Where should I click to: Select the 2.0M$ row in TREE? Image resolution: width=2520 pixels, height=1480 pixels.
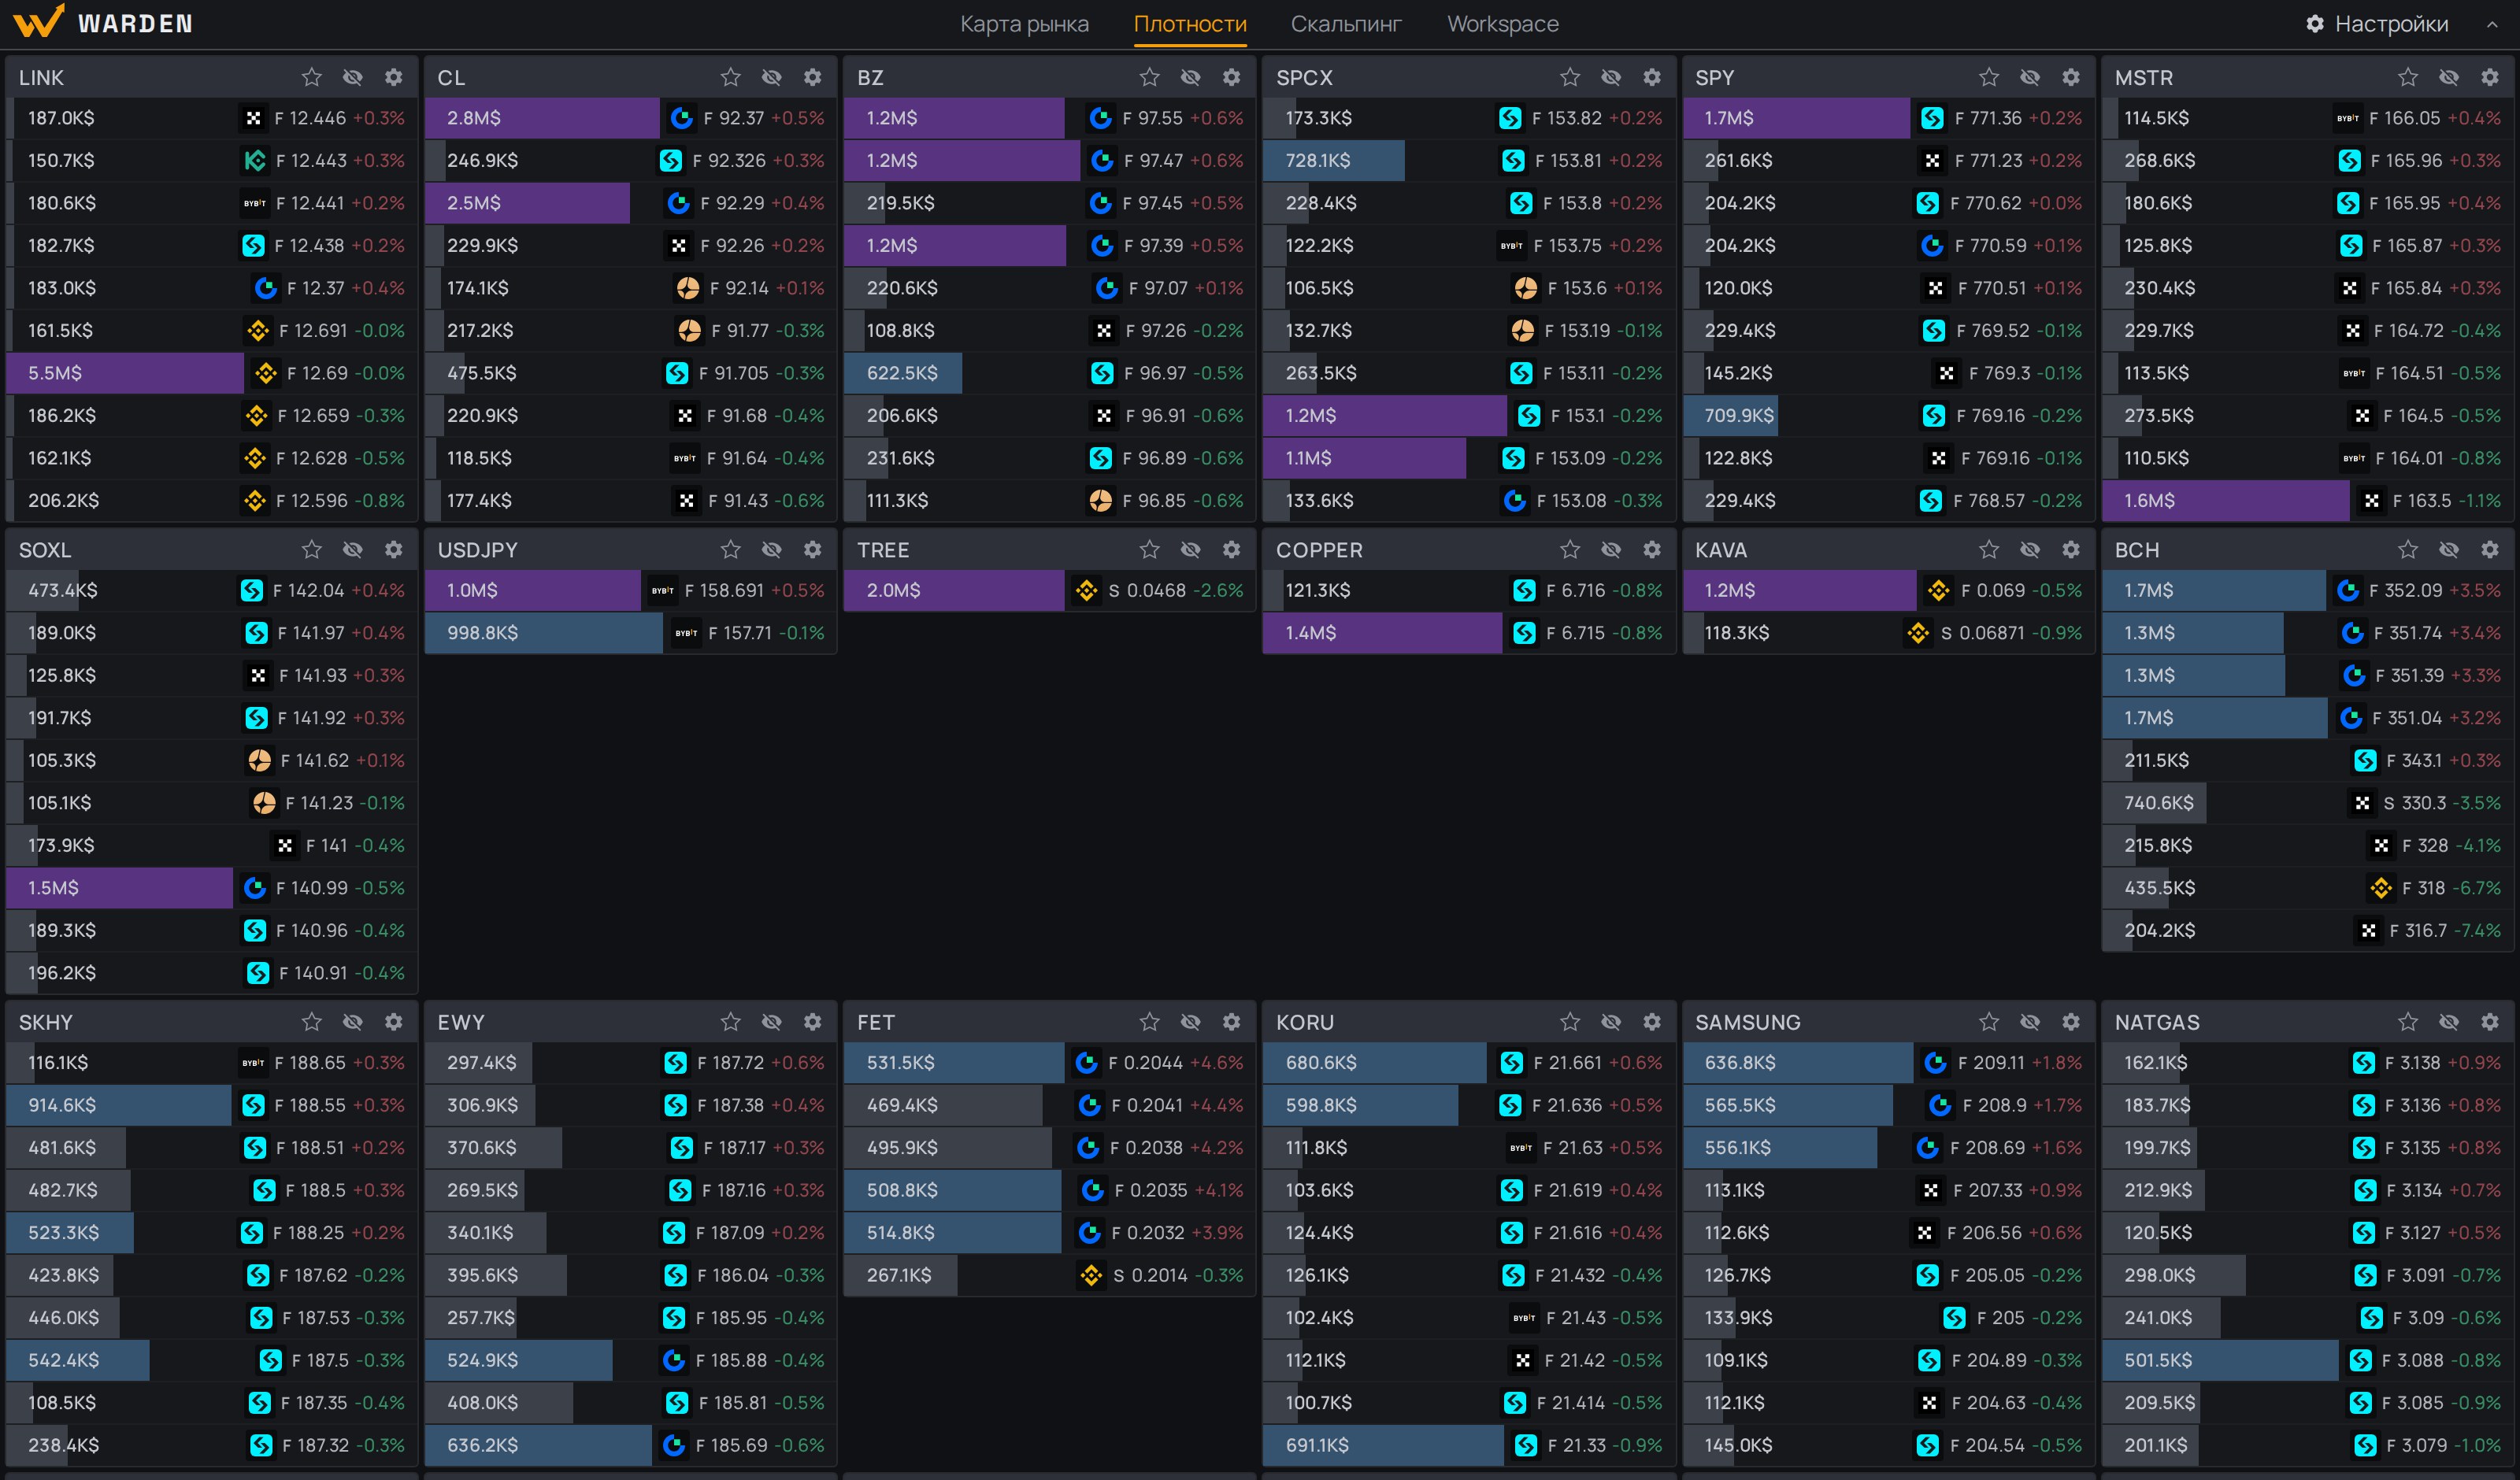point(1049,590)
